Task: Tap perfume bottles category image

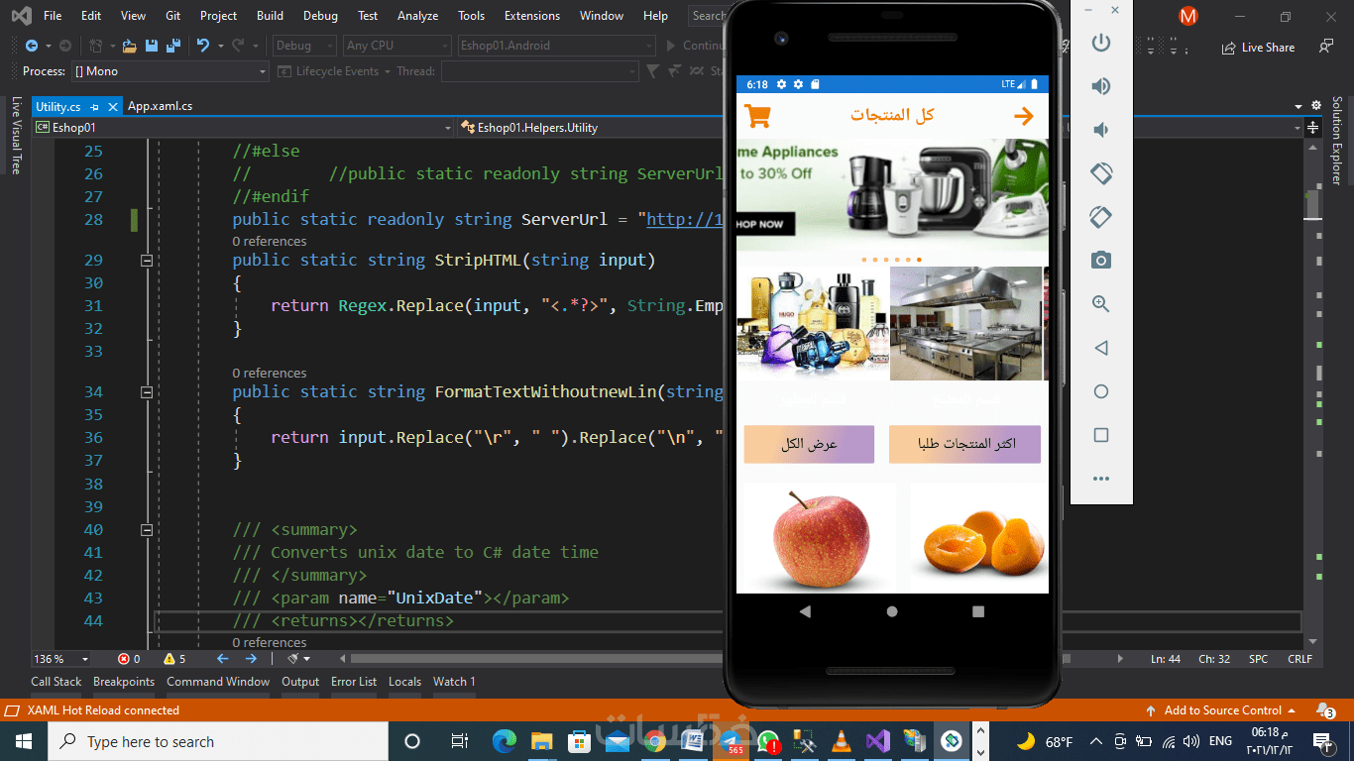Action: coord(813,323)
